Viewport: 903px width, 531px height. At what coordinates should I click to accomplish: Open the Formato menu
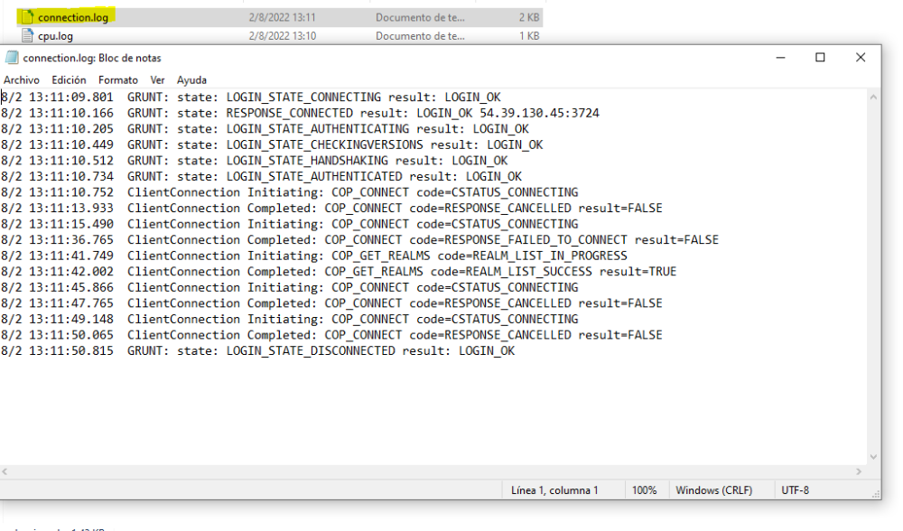[x=118, y=79]
